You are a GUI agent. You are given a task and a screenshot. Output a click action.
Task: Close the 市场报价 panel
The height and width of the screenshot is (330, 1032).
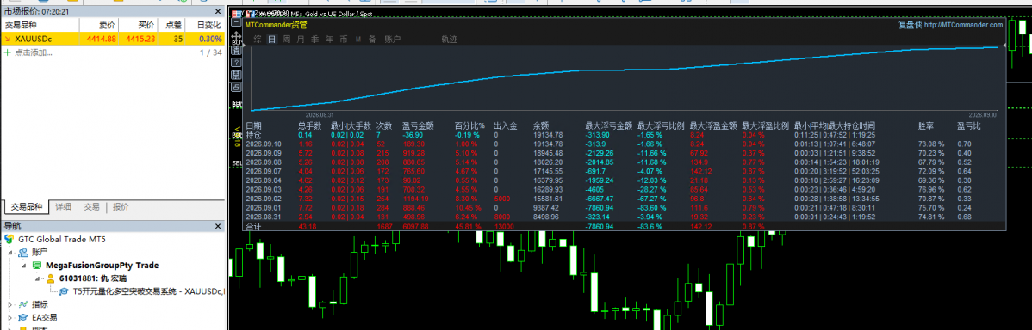219,11
